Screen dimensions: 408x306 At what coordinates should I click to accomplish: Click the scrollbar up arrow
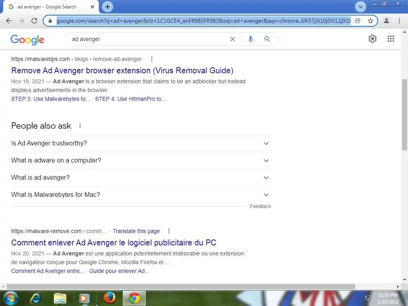click(404, 32)
